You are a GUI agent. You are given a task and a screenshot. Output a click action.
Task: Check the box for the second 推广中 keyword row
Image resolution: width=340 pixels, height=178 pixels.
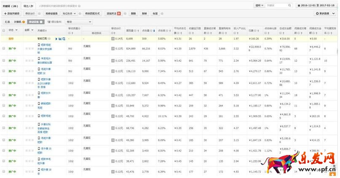pyautogui.click(x=4, y=61)
